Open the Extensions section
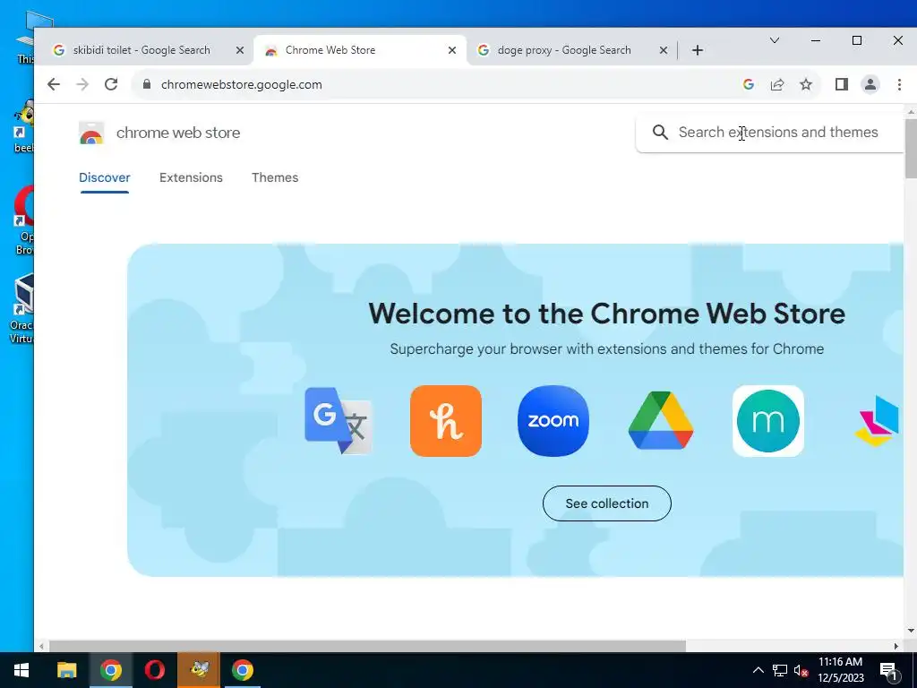Screen dimensions: 917x688 coord(192,177)
